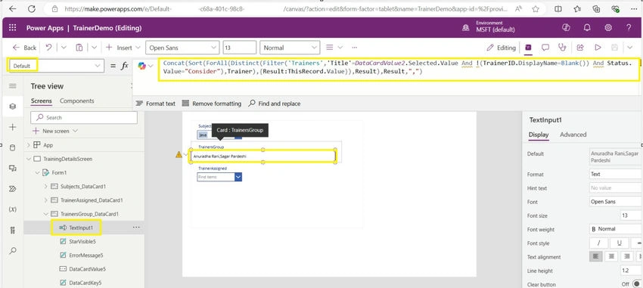The image size is (643, 288).
Task: Toggle the purple properties pane icon
Action: [x=528, y=48]
